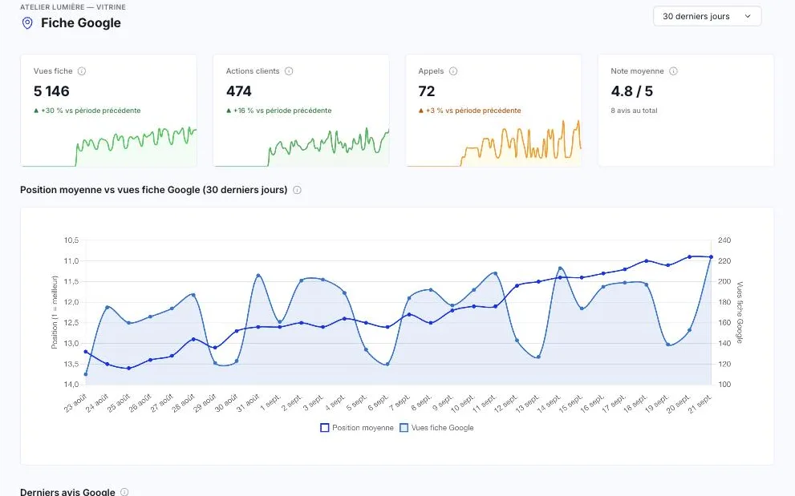Click the 23 août x-axis label
Viewport: 795px width, 496px height.
[76, 403]
